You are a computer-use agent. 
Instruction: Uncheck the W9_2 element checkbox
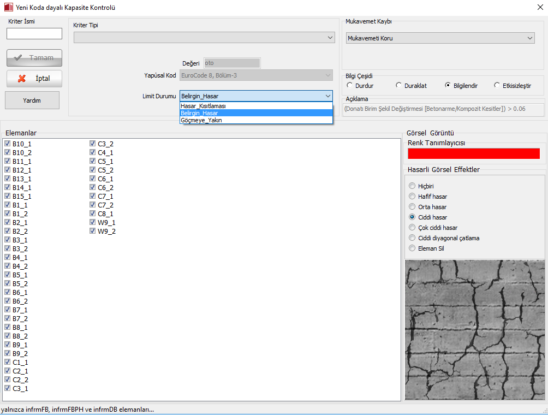pyautogui.click(x=93, y=231)
